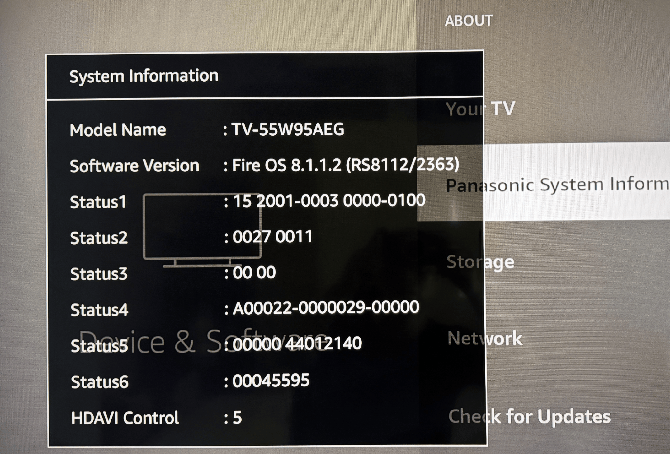This screenshot has width=670, height=454.
Task: Click the value A00022-0000029-00000
Action: click(326, 307)
